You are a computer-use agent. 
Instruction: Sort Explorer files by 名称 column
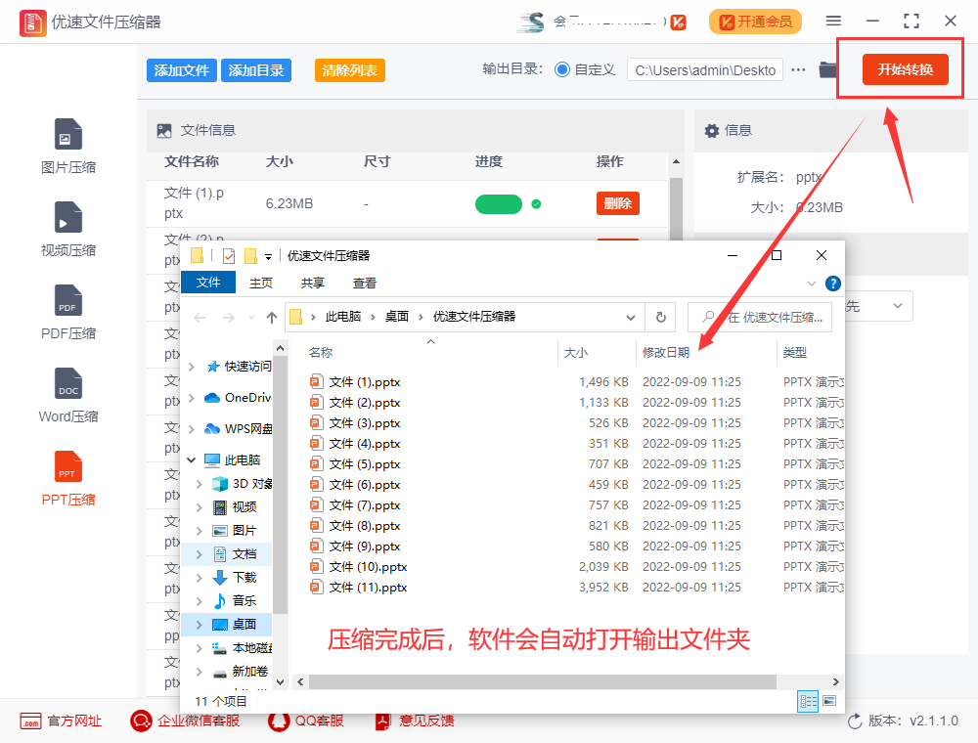point(321,353)
